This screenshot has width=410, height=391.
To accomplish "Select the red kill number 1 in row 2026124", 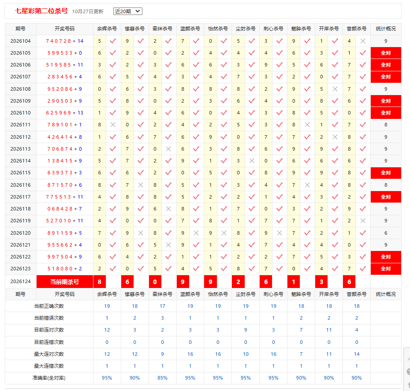I will 294,281.
